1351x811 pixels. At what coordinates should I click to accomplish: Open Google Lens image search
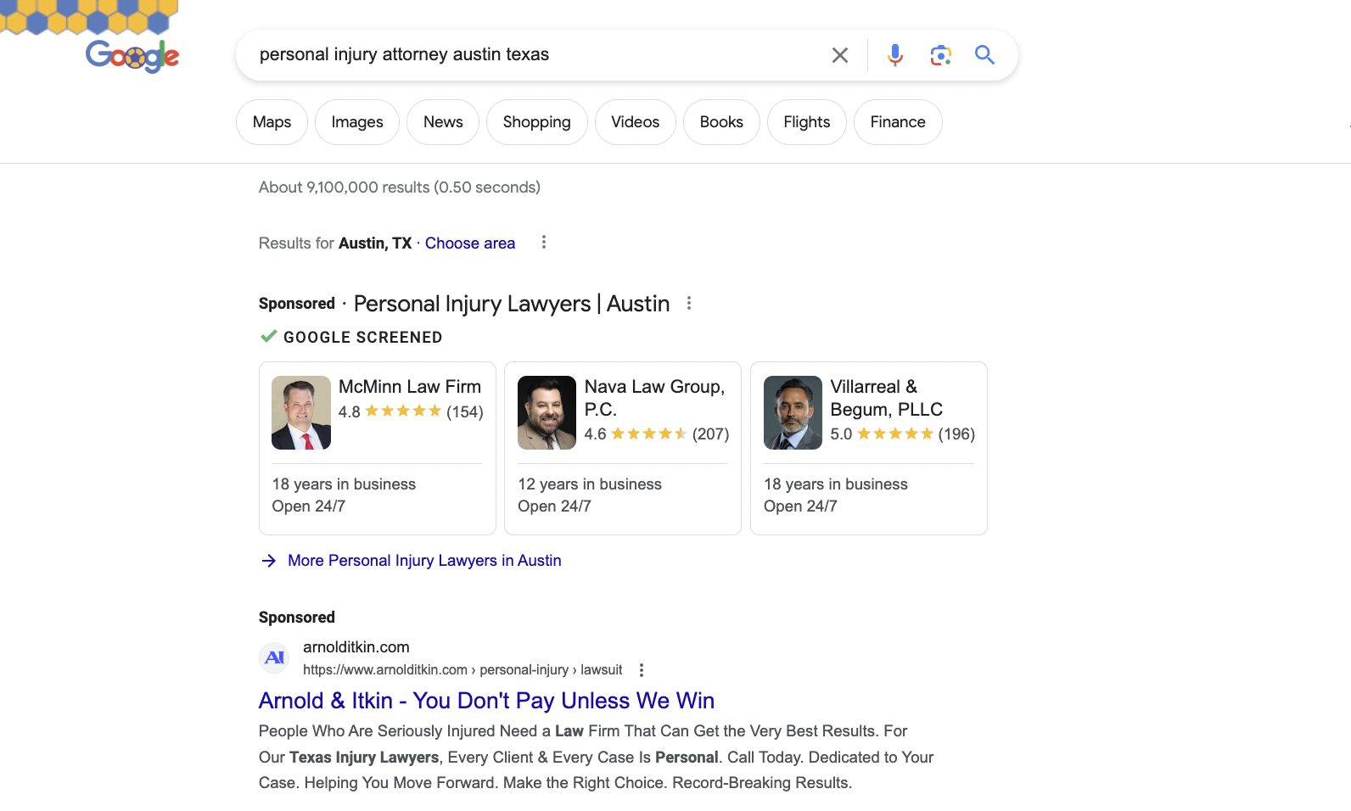click(940, 55)
